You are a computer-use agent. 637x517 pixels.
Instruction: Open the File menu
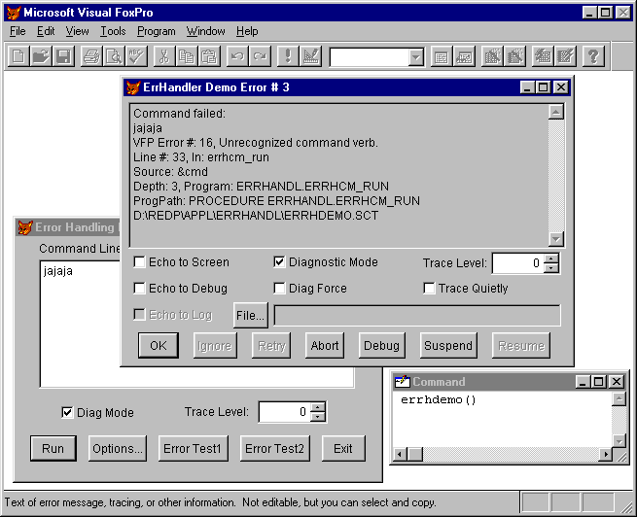[x=18, y=31]
